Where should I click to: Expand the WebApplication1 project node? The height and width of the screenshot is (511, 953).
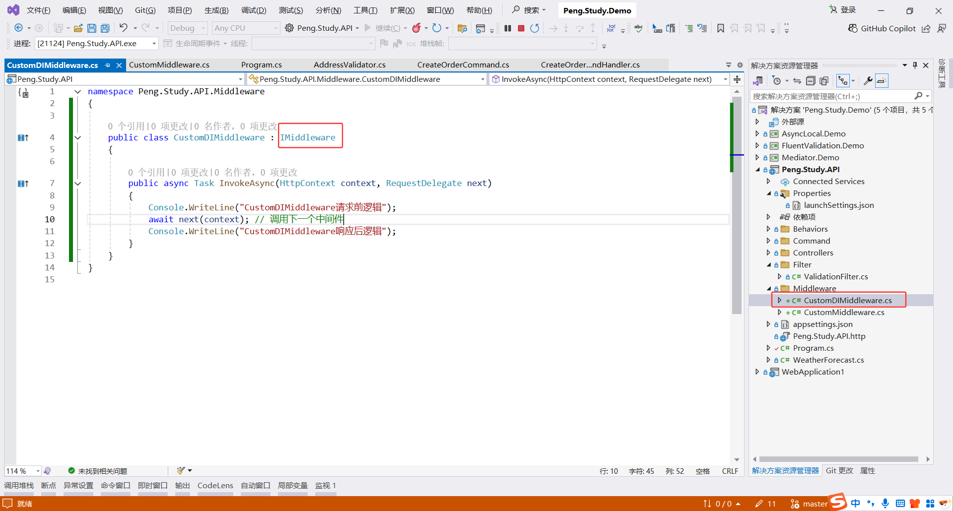757,372
